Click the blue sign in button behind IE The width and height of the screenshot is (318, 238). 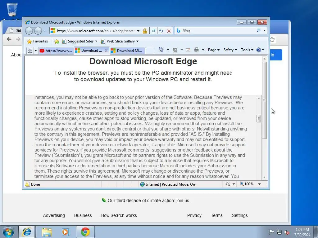[x=276, y=55]
